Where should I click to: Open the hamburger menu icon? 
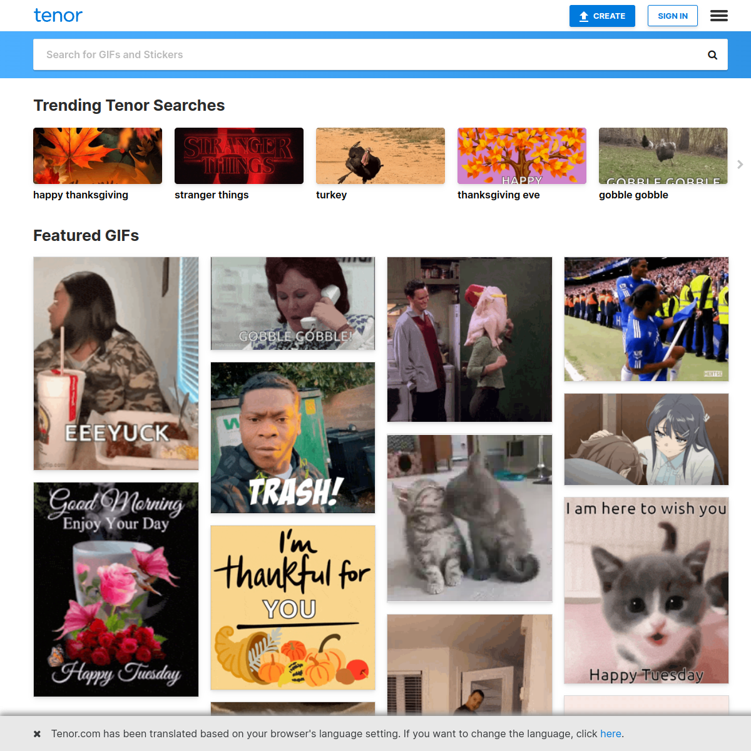point(719,16)
